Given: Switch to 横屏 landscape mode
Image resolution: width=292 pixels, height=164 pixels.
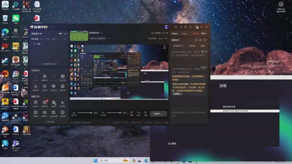Looking at the screenshot, I should coord(60,34).
